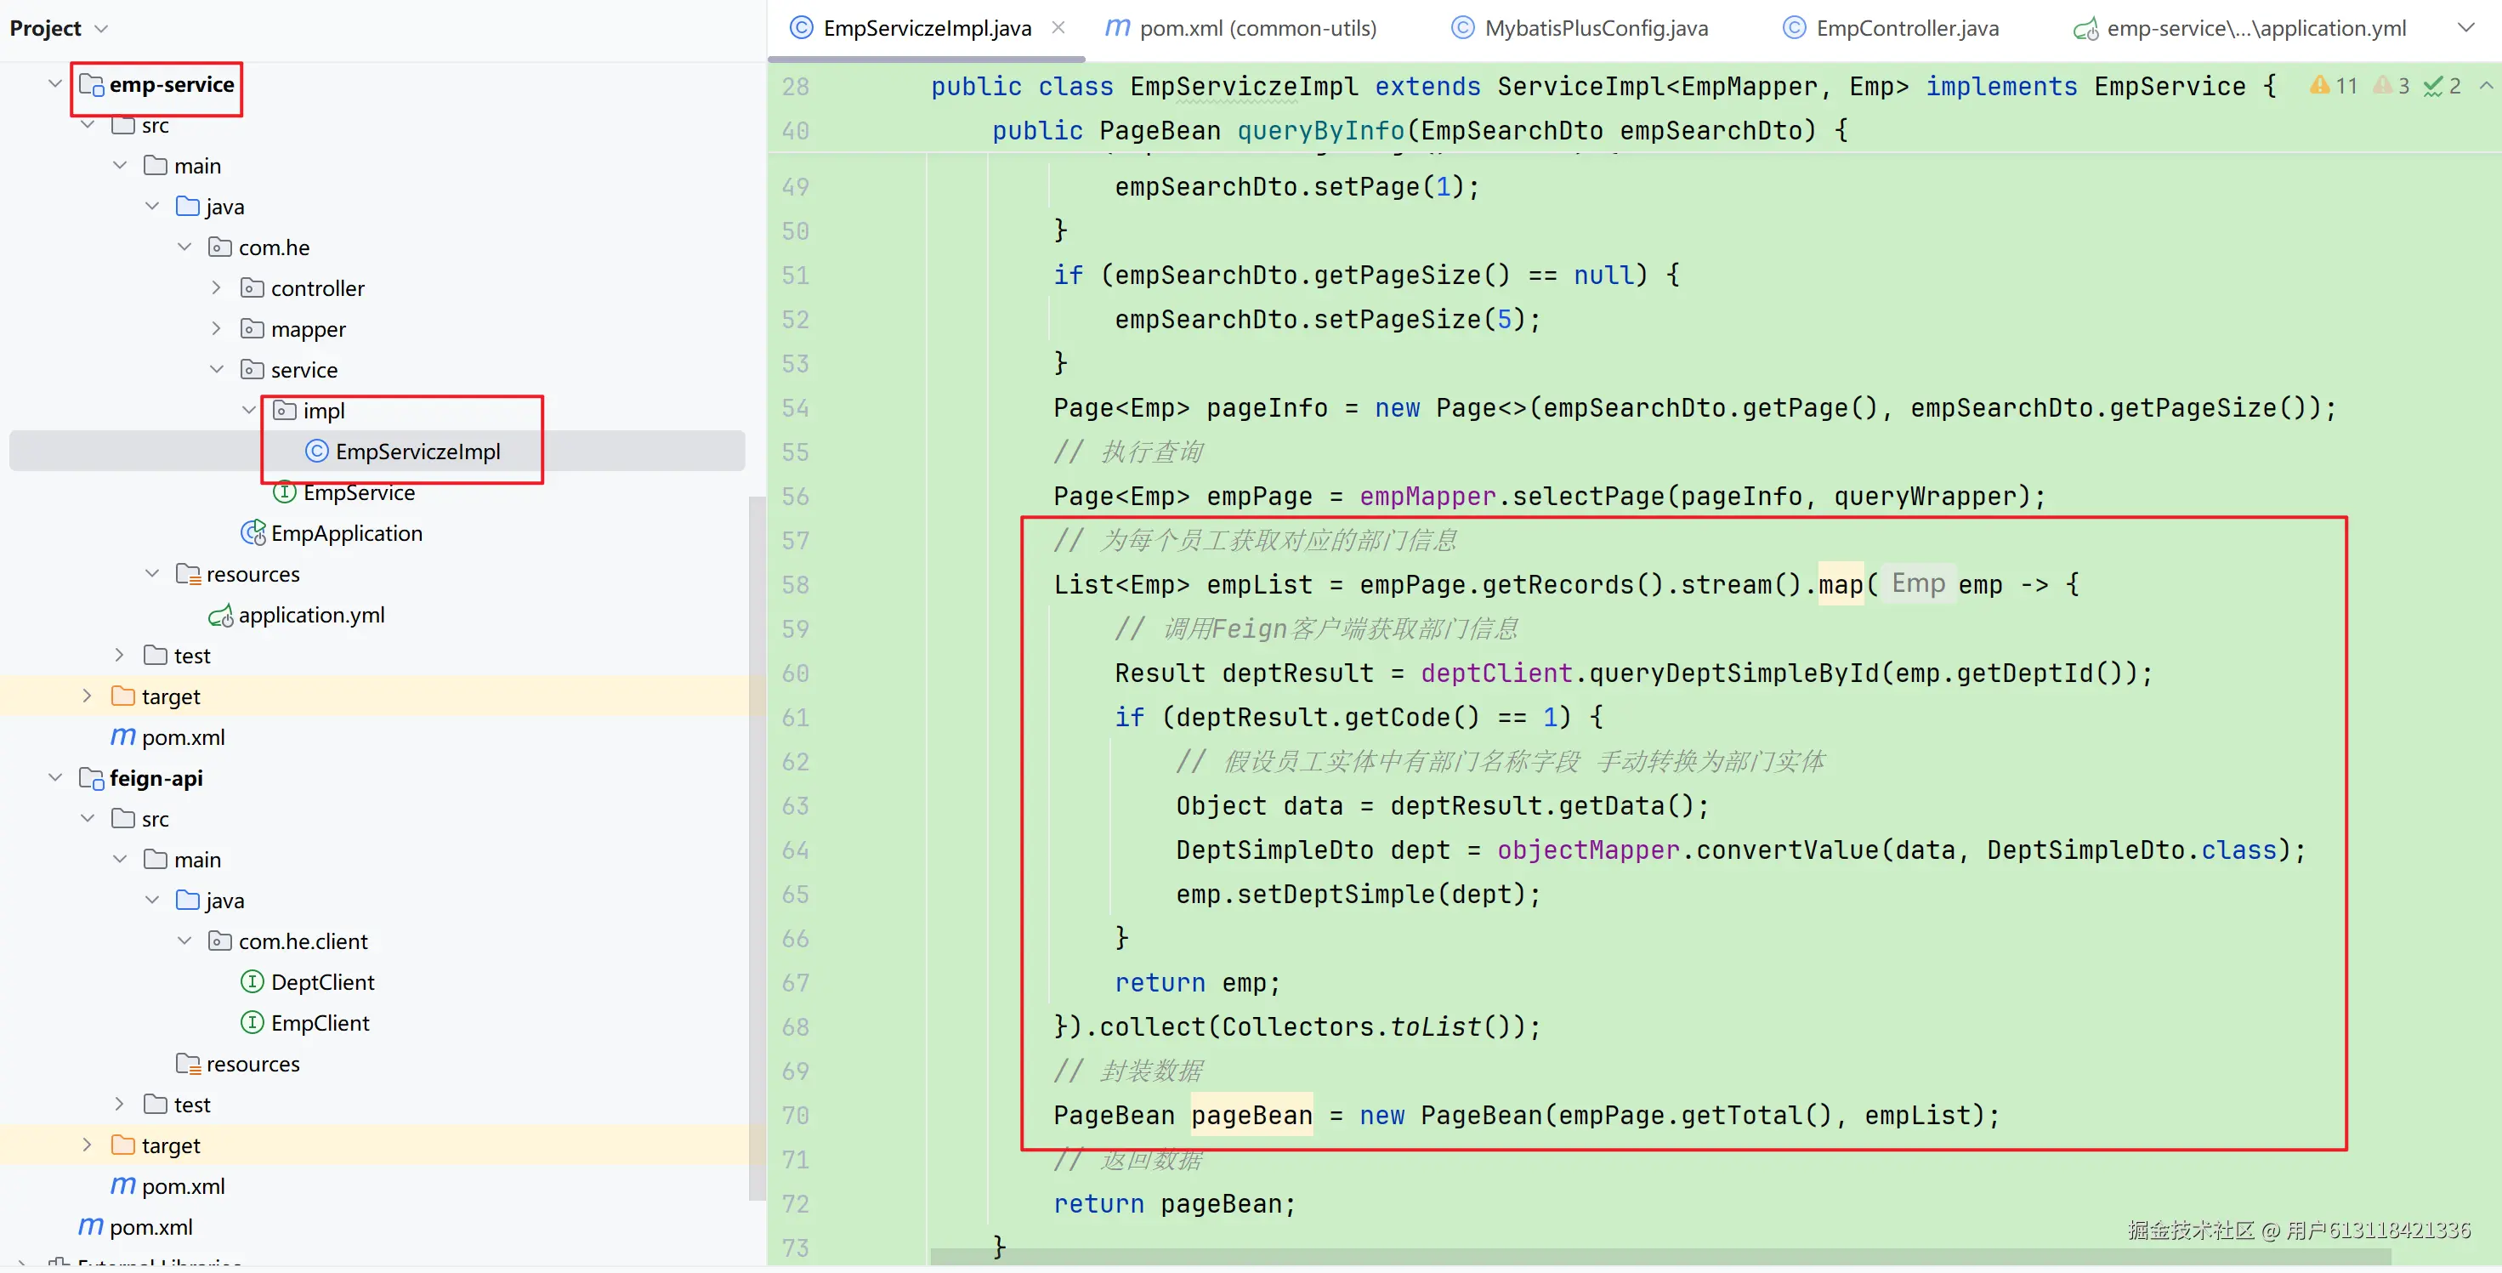
Task: Click the application.yml file icon in tree
Action: 220,615
